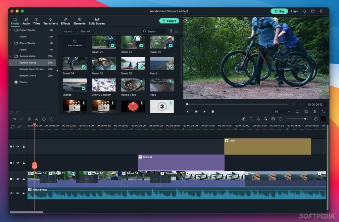Click the scissors split tool in toolbar
339x222 pixels.
tap(36, 119)
